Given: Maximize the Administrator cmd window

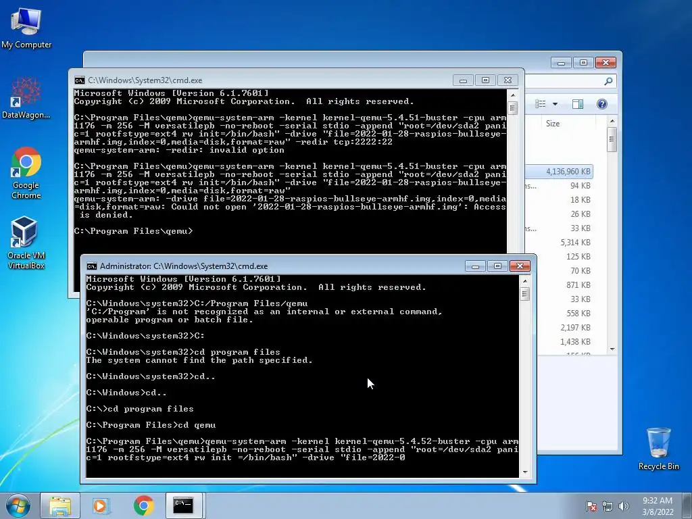Looking at the screenshot, I should click(x=497, y=266).
